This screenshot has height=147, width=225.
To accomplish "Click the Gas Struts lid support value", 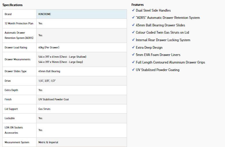I will coord(44,109).
